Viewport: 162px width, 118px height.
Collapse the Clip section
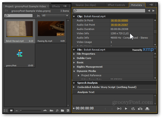tap(74, 16)
